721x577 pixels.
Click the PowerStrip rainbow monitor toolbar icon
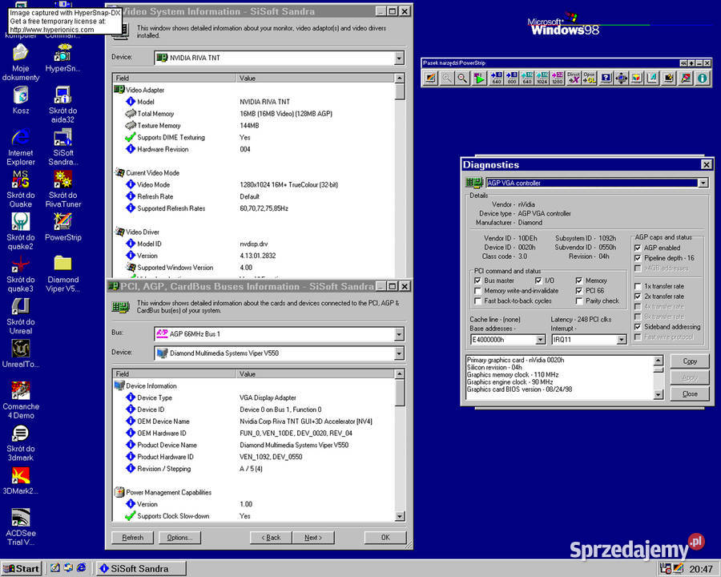[x=430, y=78]
